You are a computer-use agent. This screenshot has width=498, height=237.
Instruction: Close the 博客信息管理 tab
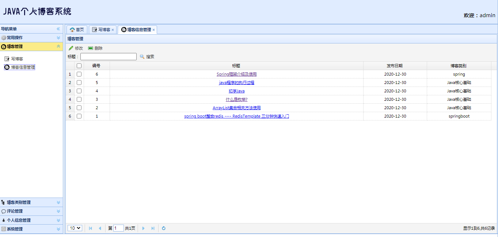tap(154, 30)
